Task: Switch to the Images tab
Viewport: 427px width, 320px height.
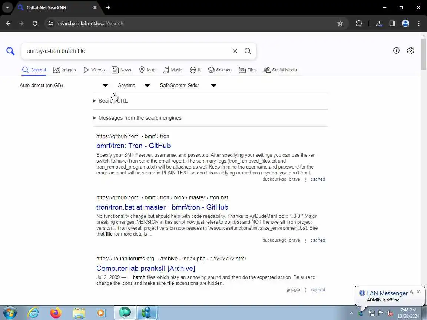Action: [x=64, y=70]
